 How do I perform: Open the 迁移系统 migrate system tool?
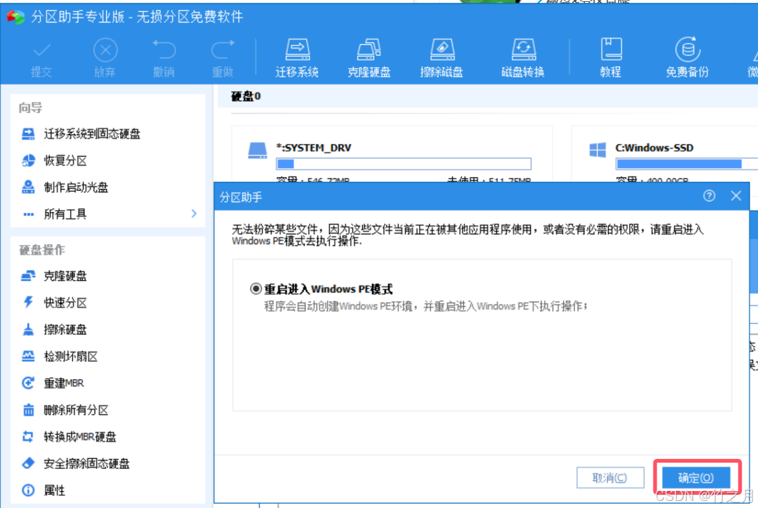[x=297, y=58]
